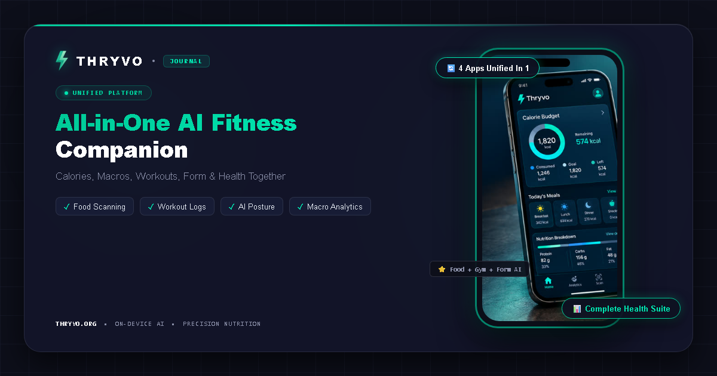The width and height of the screenshot is (717, 376).
Task: Tap the Dinner moon icon
Action: 589,206
